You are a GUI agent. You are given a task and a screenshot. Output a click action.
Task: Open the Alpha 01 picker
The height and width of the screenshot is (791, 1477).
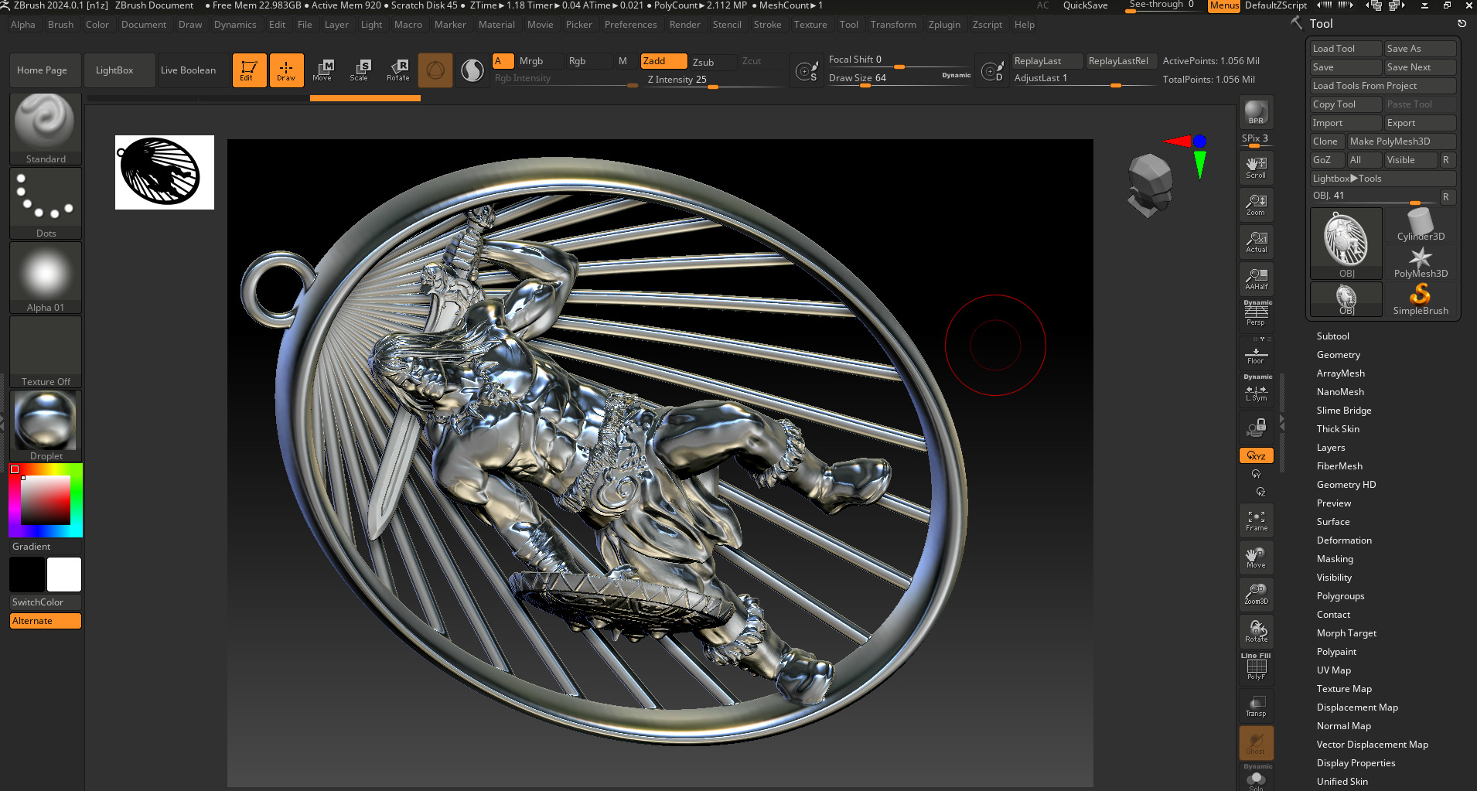46,277
